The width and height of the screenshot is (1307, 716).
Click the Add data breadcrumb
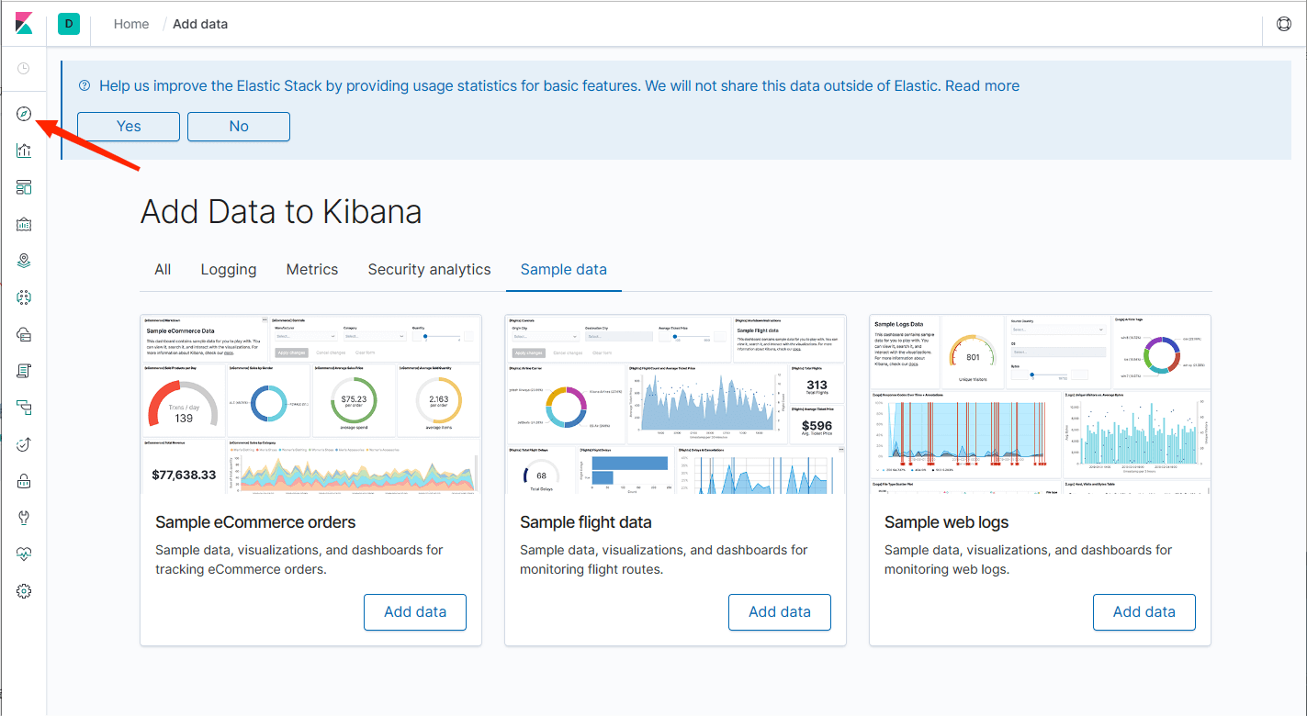(x=200, y=24)
